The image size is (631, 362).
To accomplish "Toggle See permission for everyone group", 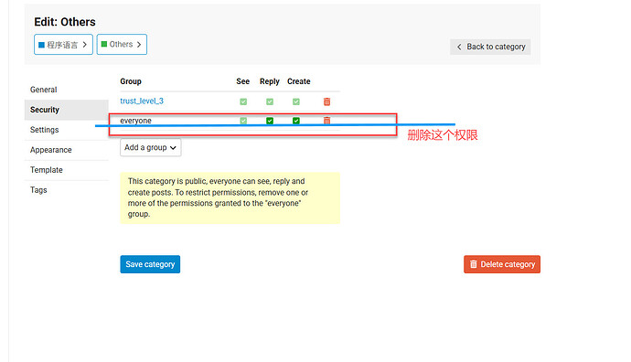I will (x=243, y=121).
